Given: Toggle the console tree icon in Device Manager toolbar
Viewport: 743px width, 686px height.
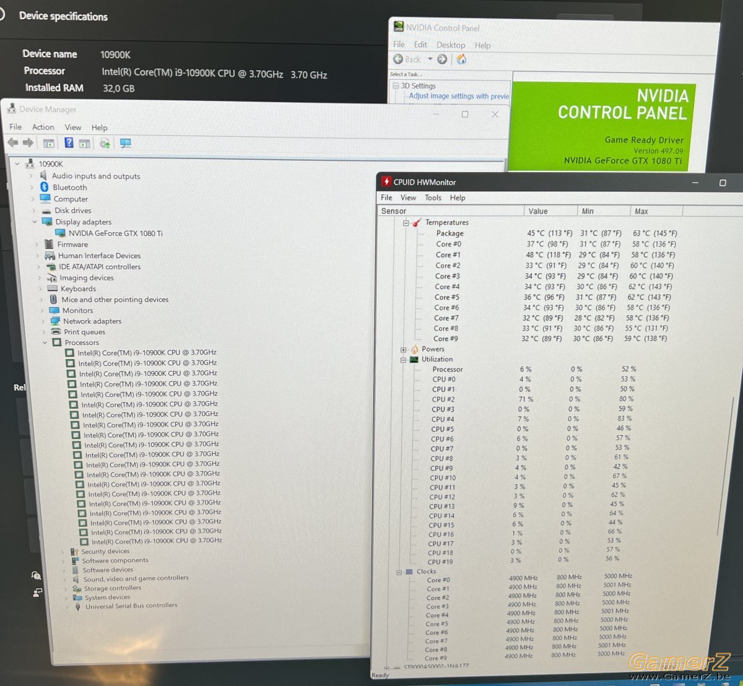Looking at the screenshot, I should (49, 144).
